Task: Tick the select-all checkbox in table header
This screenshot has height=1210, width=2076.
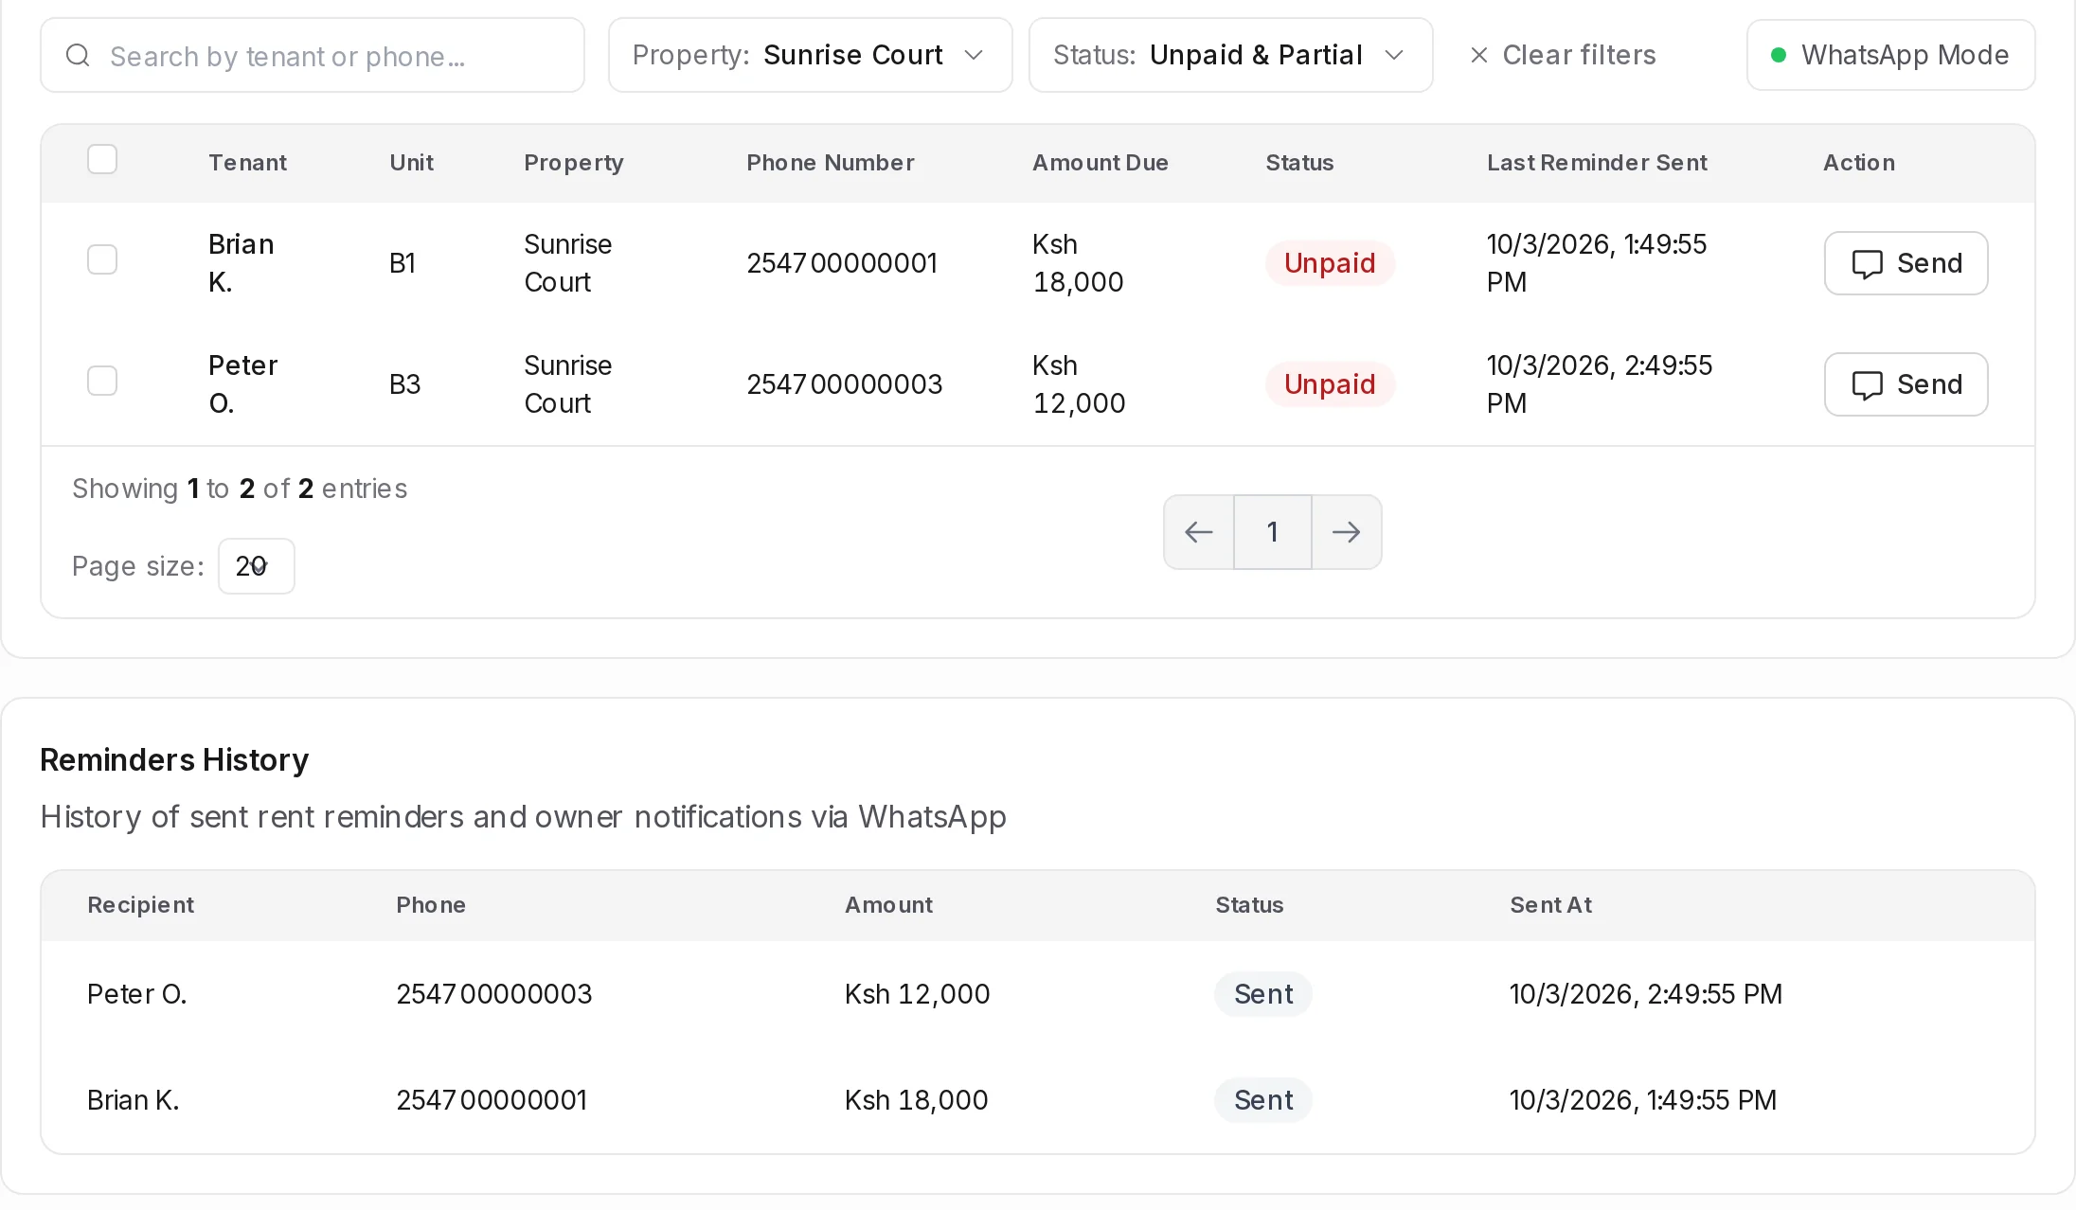Action: click(102, 159)
